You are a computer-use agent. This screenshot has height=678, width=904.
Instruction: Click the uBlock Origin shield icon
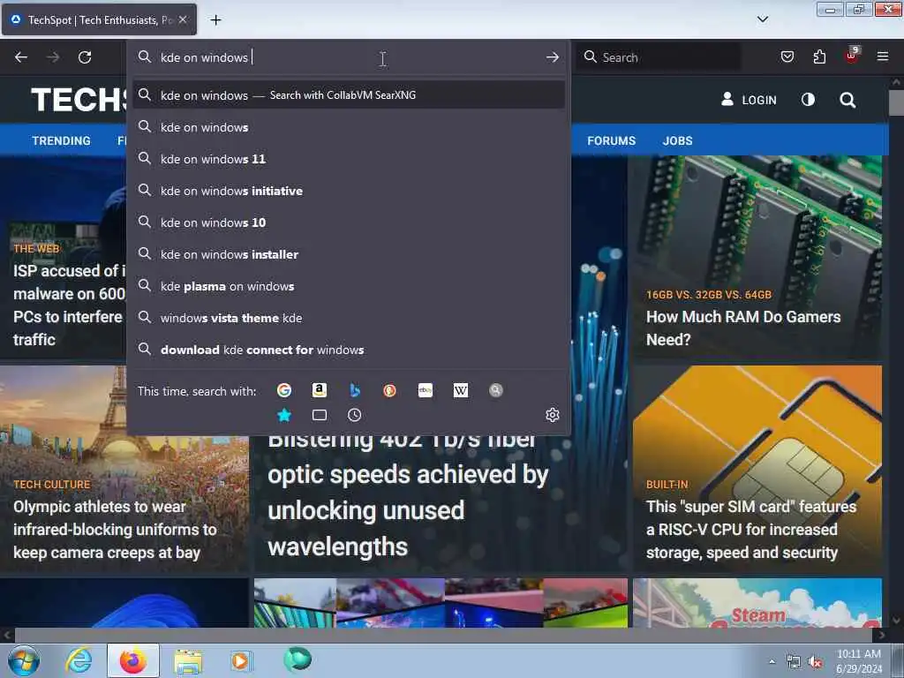click(x=852, y=56)
